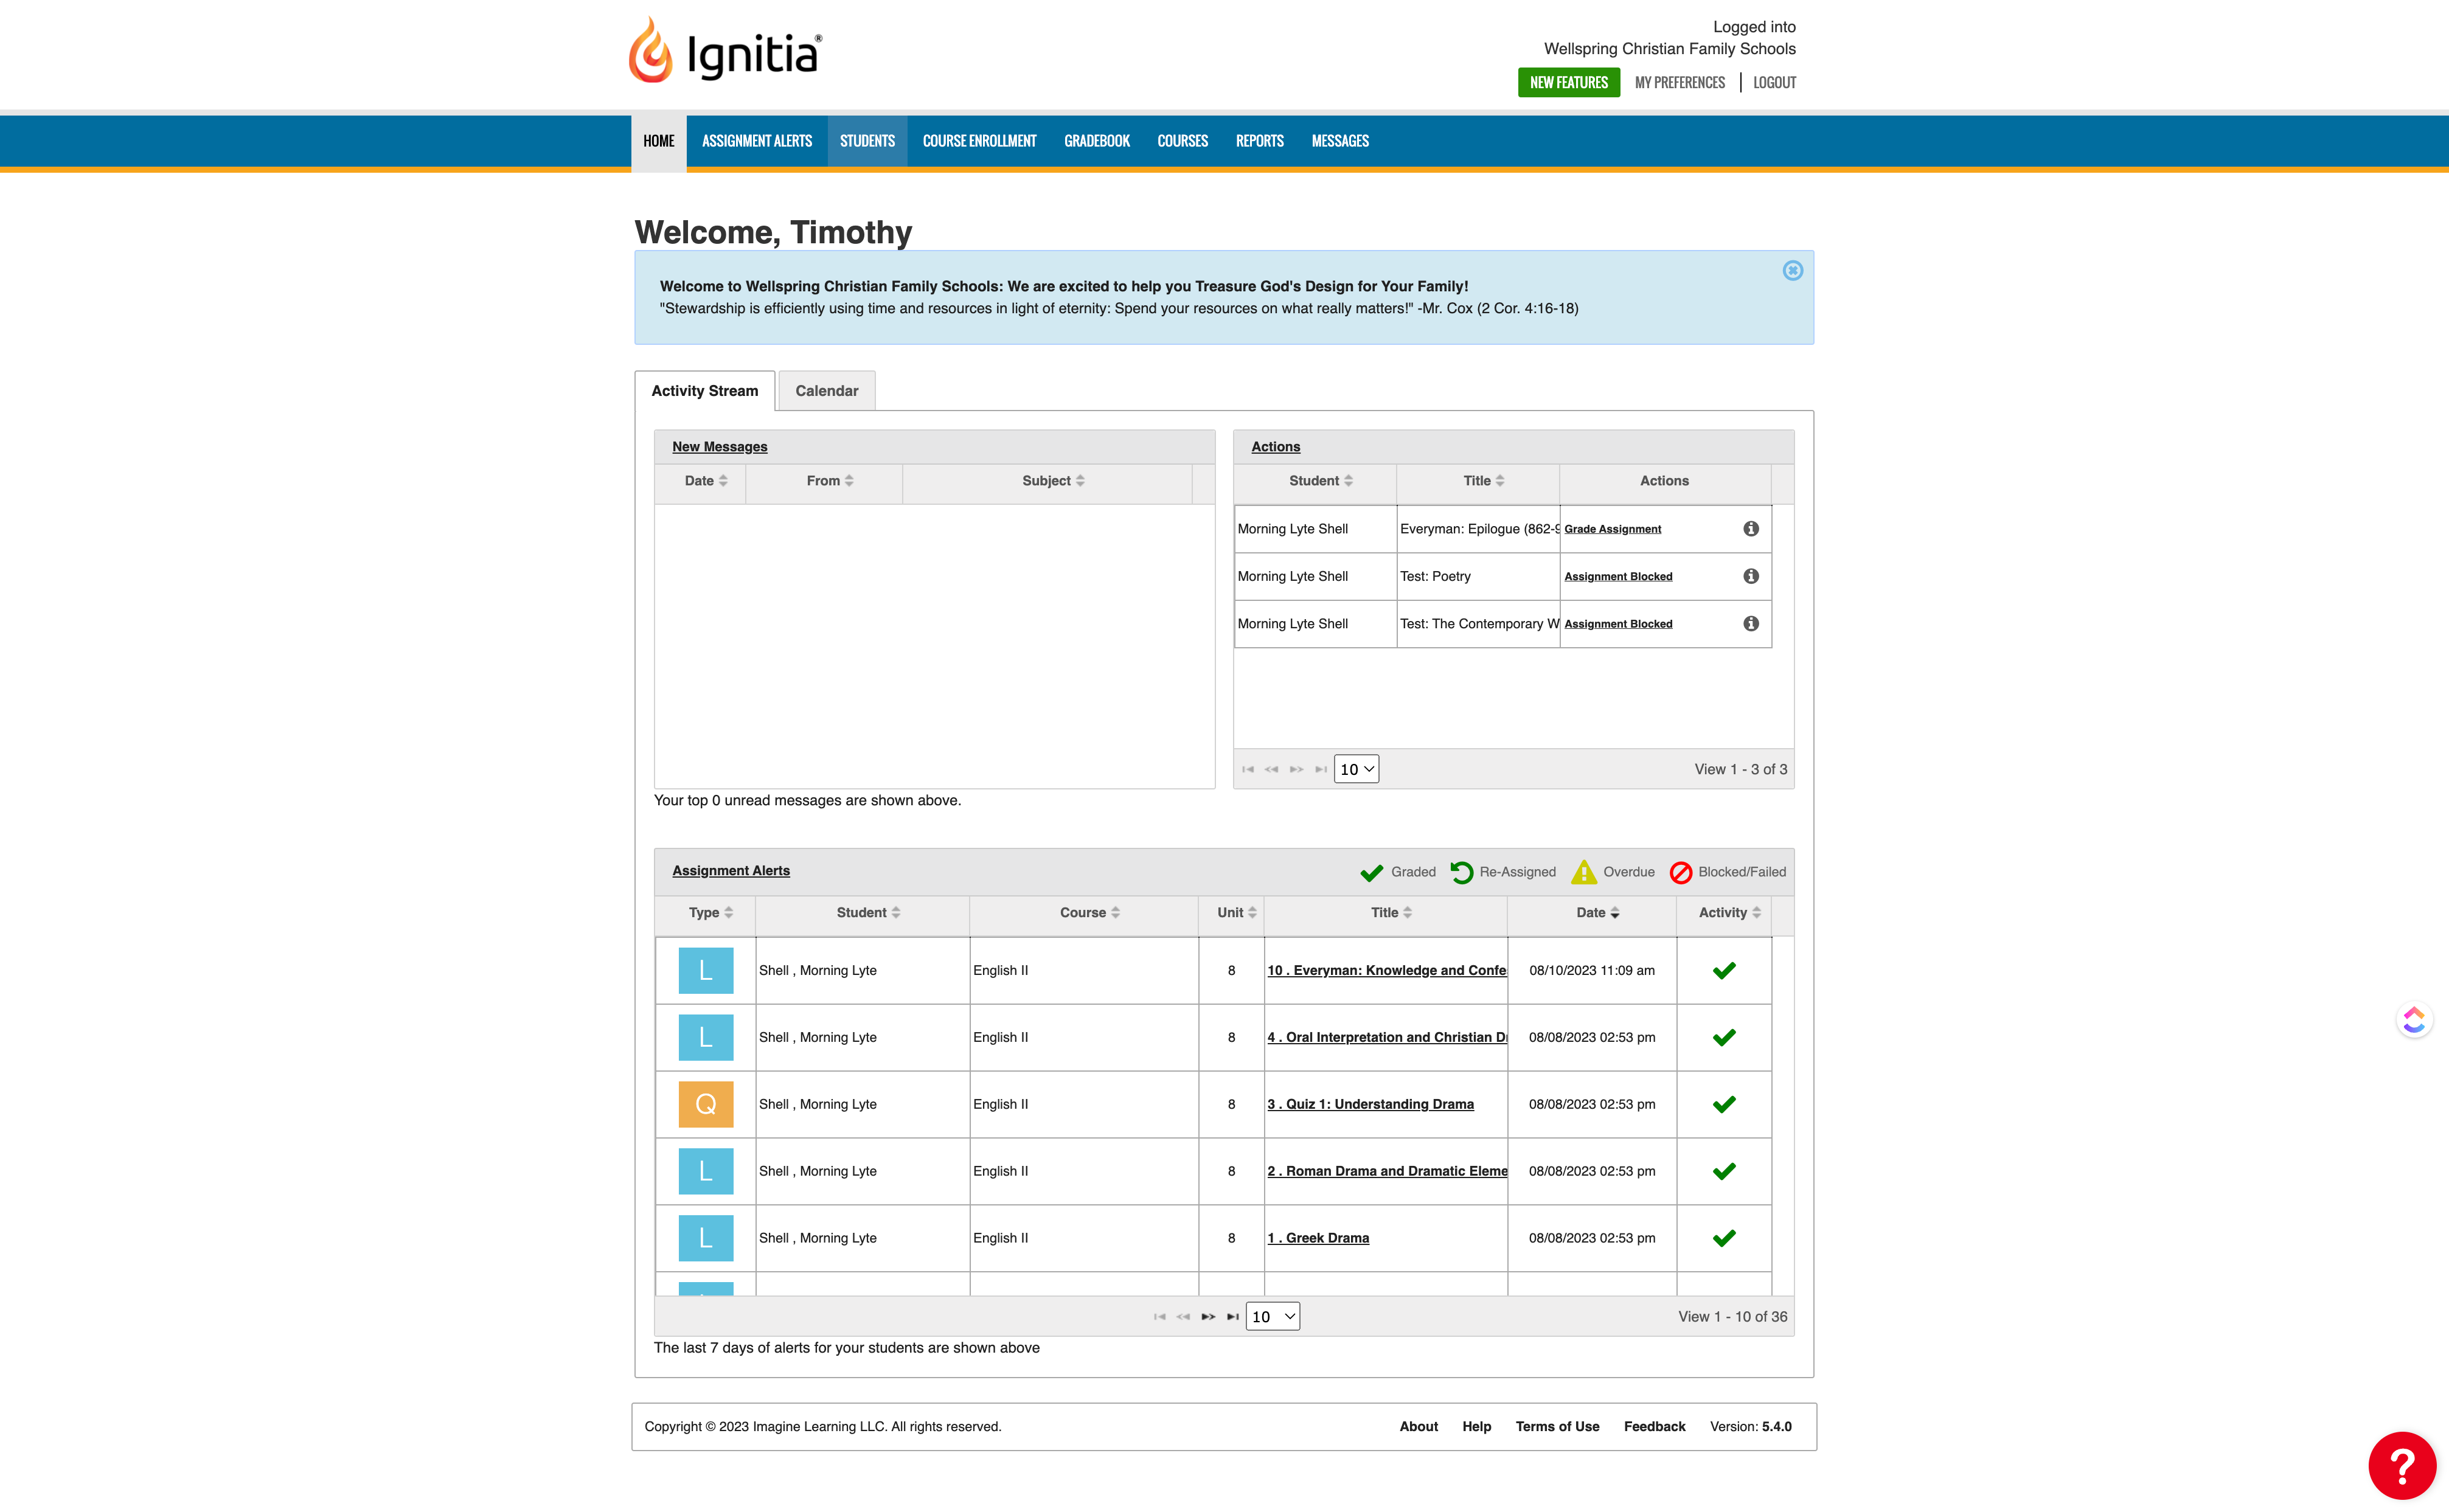The image size is (2449, 1512).
Task: Open Assignment Alerts rows-per-page dropdown
Action: 1272,1316
